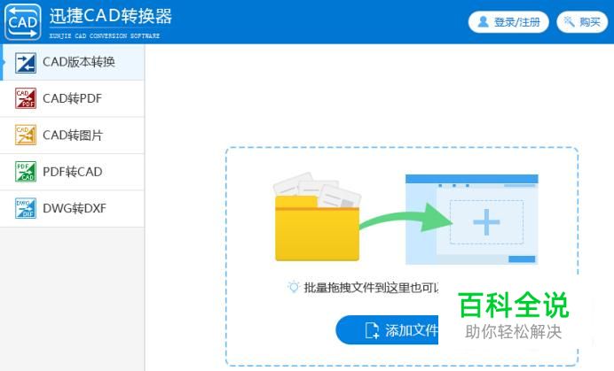This screenshot has height=371, width=614.
Task: Click the CAD转图片 sidebar icon
Action: [26, 135]
